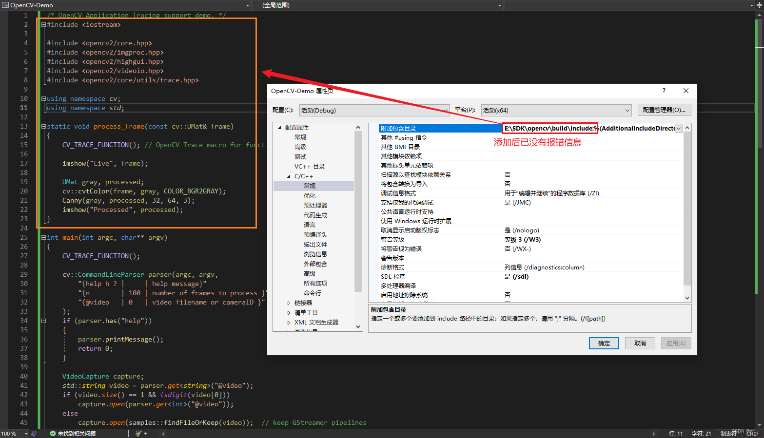This screenshot has height=438, width=764.
Task: Select the 所有选项 tree item
Action: coord(315,284)
